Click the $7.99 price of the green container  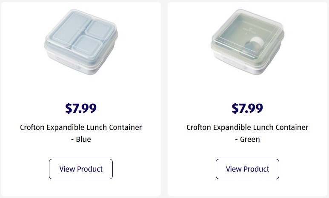click(247, 108)
